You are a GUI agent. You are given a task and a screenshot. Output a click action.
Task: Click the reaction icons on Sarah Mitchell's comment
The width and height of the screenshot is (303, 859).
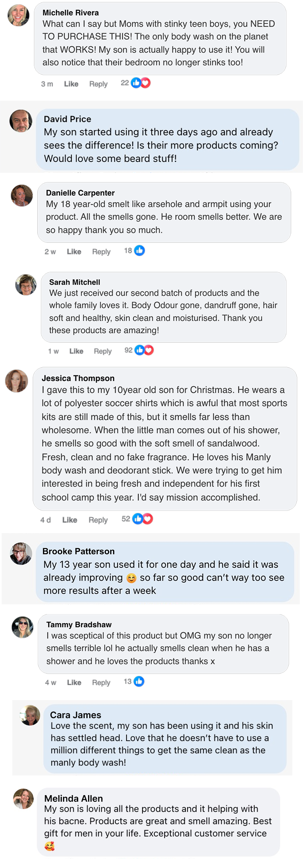coord(144,350)
